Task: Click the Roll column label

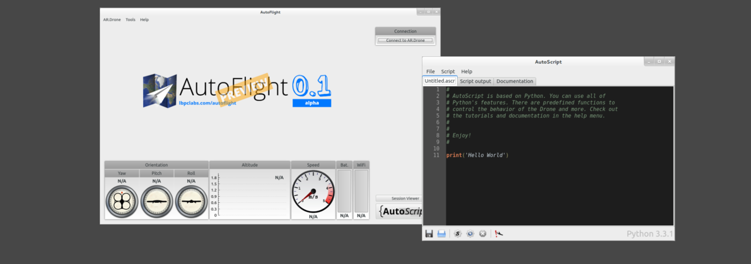Action: point(191,174)
